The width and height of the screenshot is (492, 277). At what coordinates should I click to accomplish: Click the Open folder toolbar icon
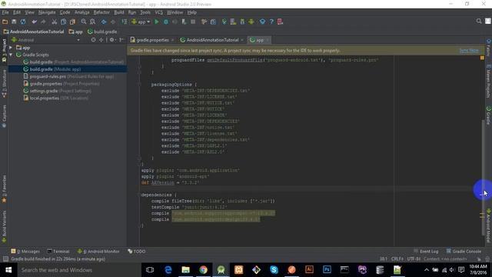(x=5, y=22)
